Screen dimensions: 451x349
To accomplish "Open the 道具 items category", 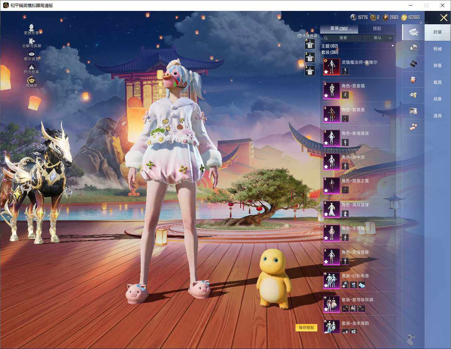I will tap(438, 116).
